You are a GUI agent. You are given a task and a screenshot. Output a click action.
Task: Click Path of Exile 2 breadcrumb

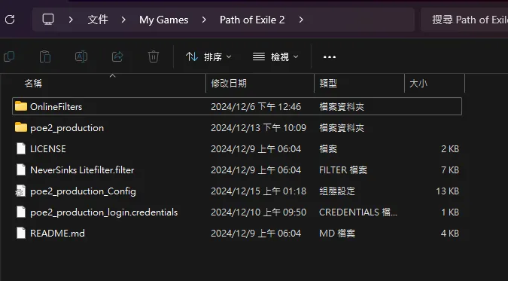pos(252,20)
